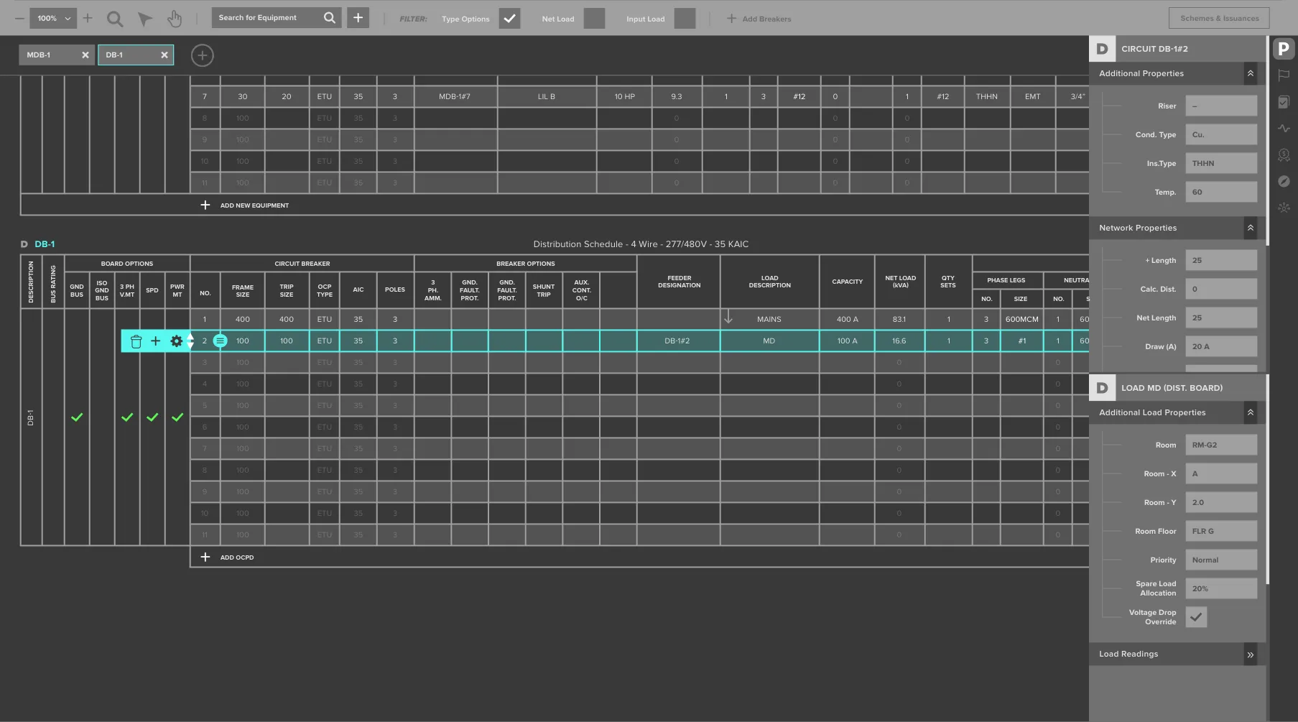Open Schemes & Issuances
The image size is (1298, 722).
[1220, 18]
